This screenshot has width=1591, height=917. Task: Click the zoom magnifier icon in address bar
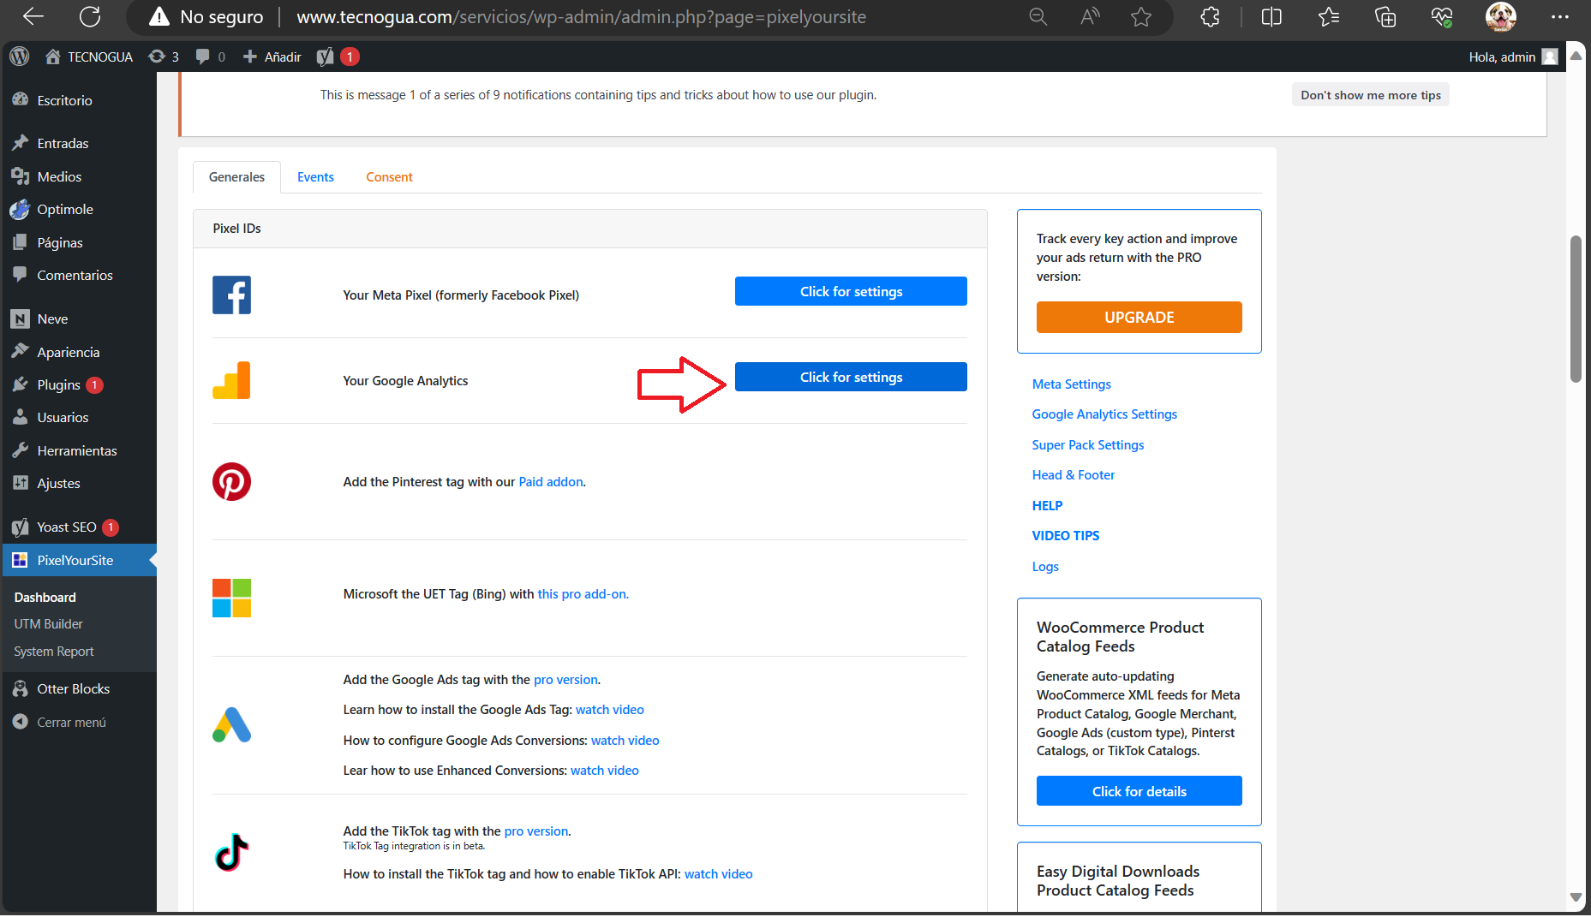1038,16
